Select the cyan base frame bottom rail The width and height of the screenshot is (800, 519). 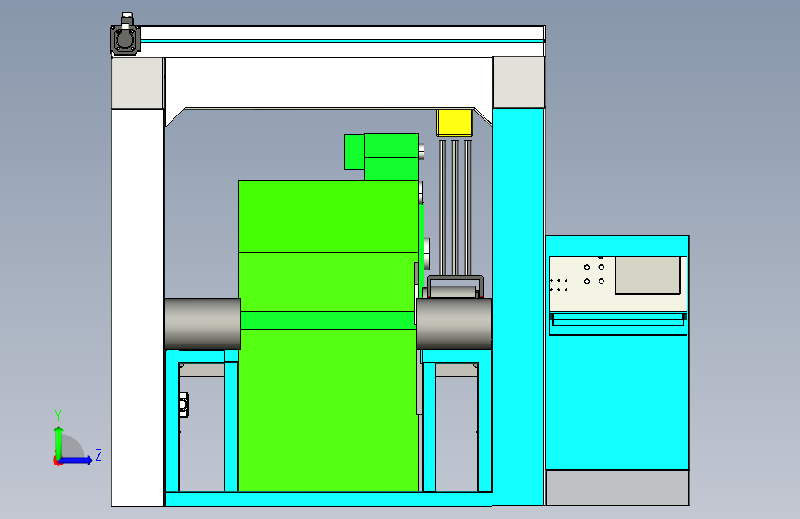328,499
